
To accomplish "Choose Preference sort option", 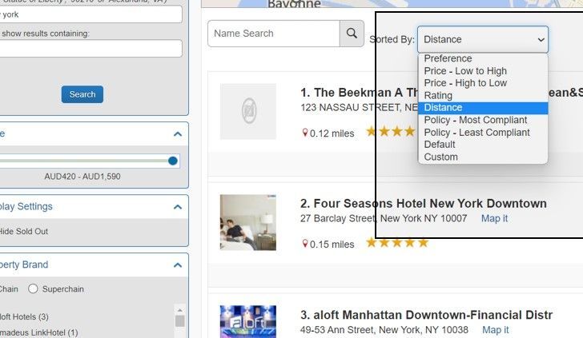I will click(x=483, y=58).
